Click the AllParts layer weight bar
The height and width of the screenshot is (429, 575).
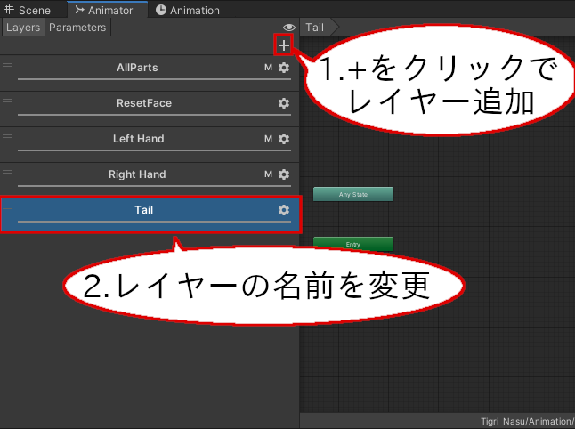(154, 79)
